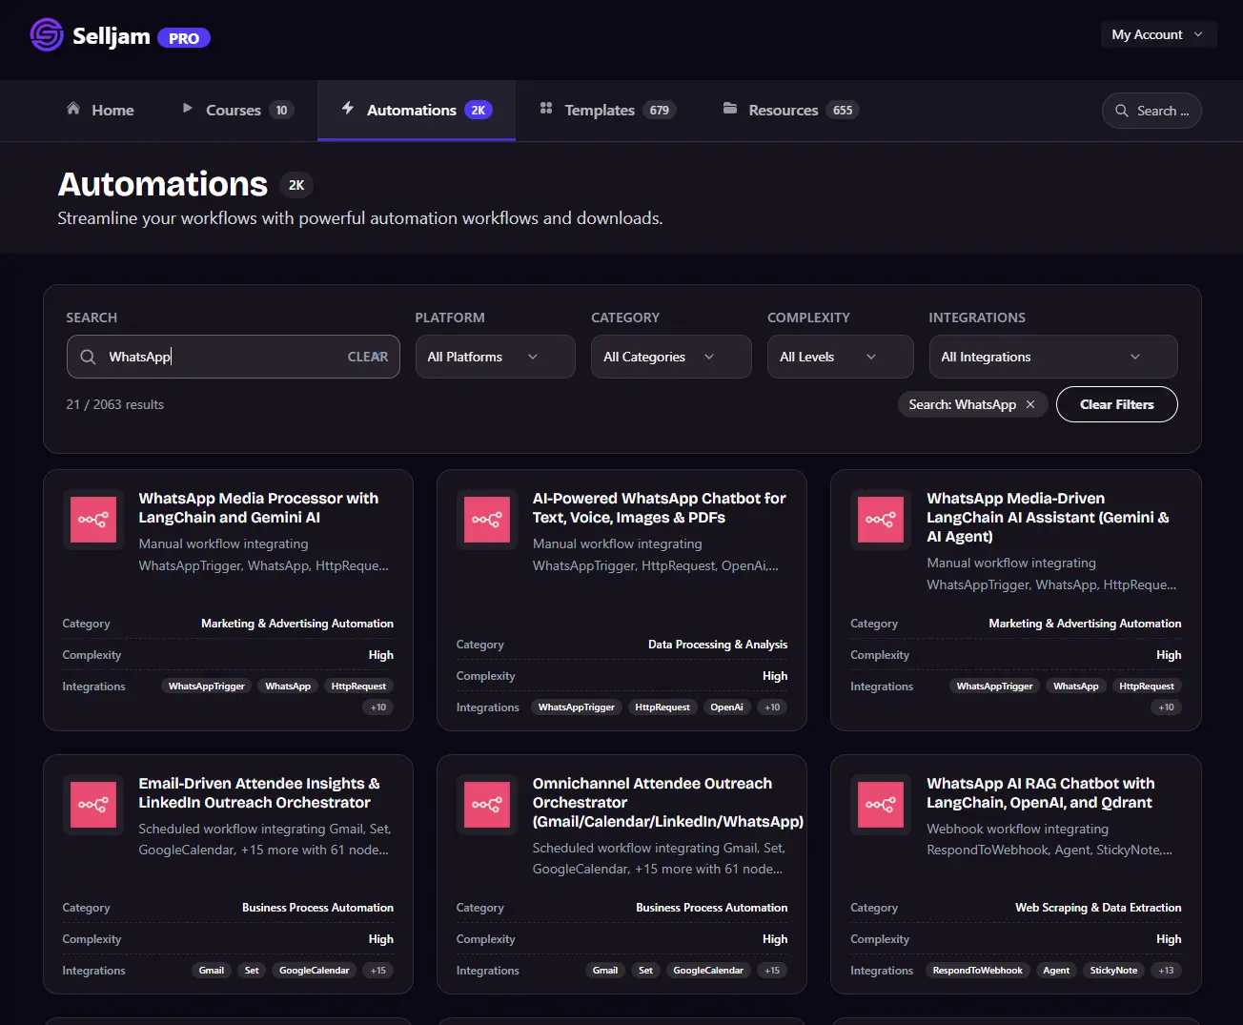The height and width of the screenshot is (1025, 1243).
Task: Click workflow icon of Email-Driven Attendee Insights card
Action: (x=93, y=805)
